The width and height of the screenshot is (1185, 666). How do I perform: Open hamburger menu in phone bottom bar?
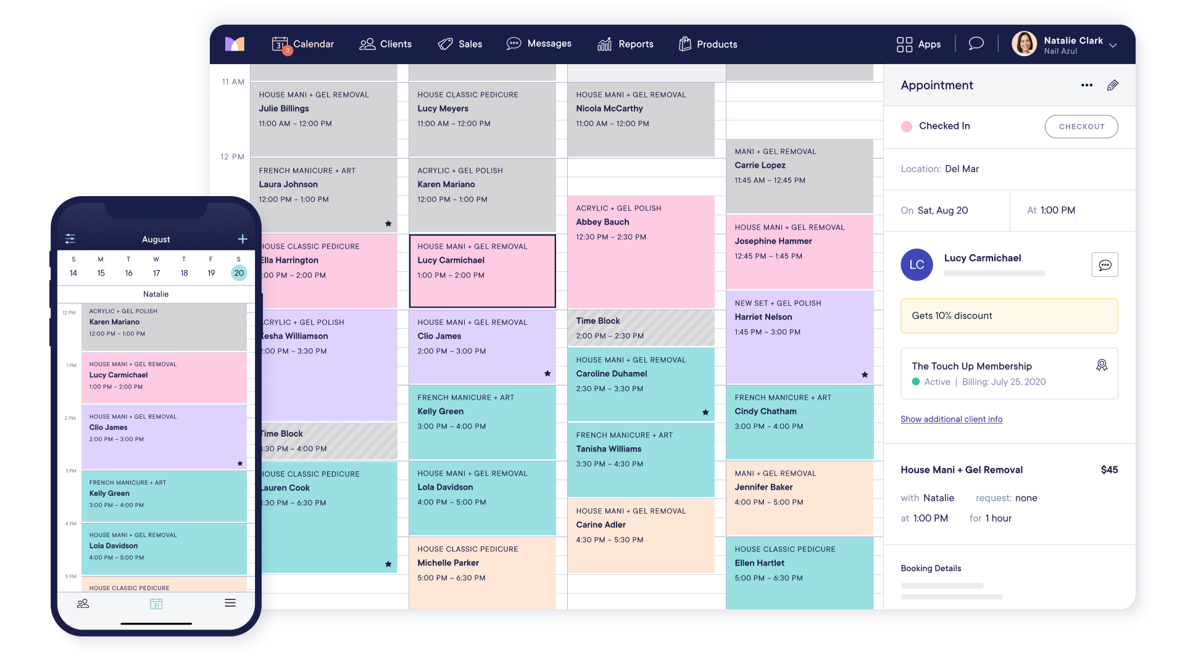[x=230, y=603]
